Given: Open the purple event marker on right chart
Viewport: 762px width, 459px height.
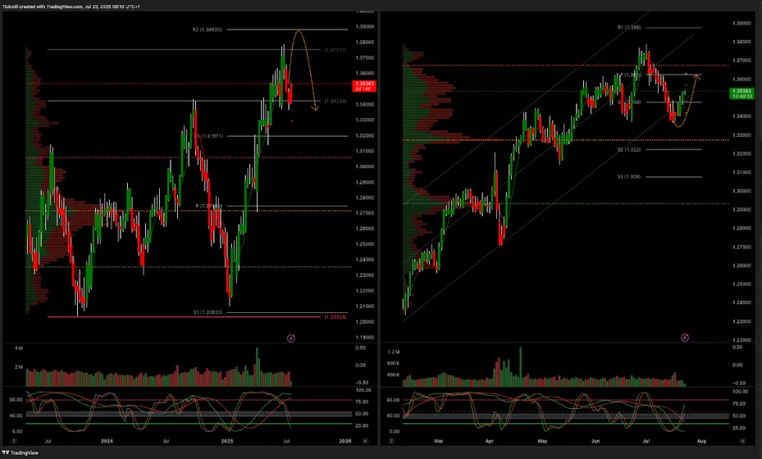Looking at the screenshot, I should point(686,337).
